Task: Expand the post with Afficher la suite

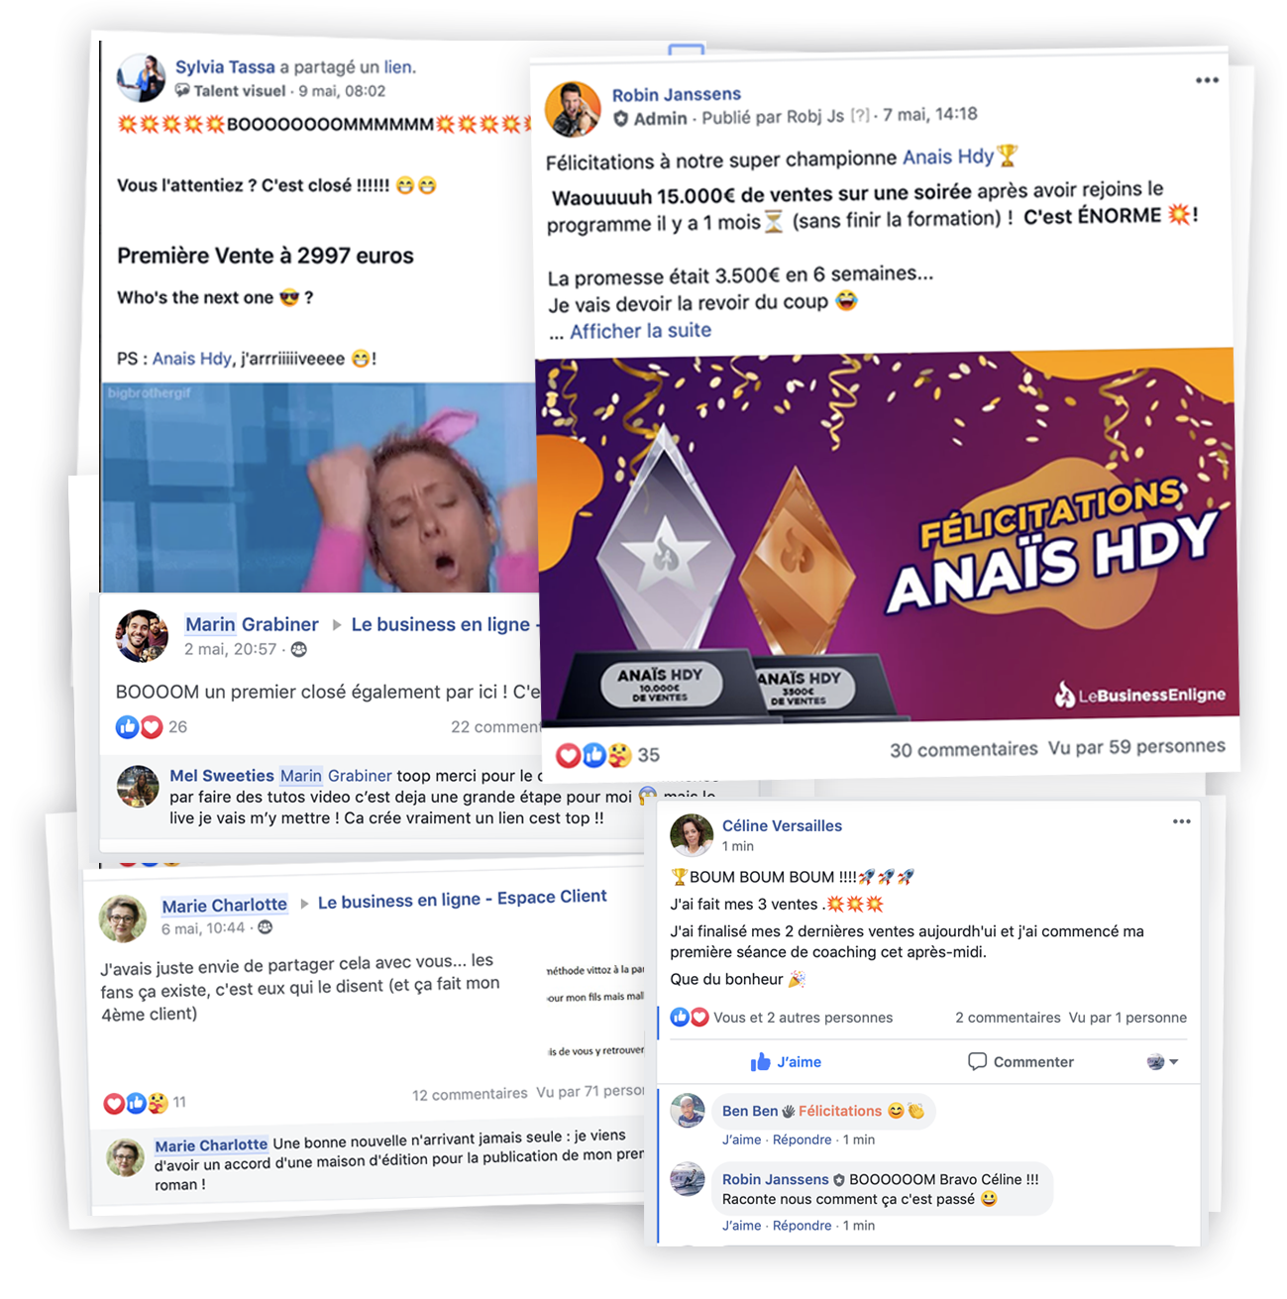Action: point(640,331)
